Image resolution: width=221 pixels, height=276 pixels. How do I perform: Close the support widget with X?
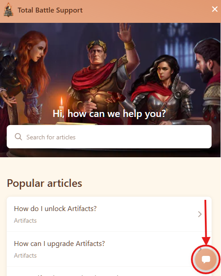click(215, 9)
